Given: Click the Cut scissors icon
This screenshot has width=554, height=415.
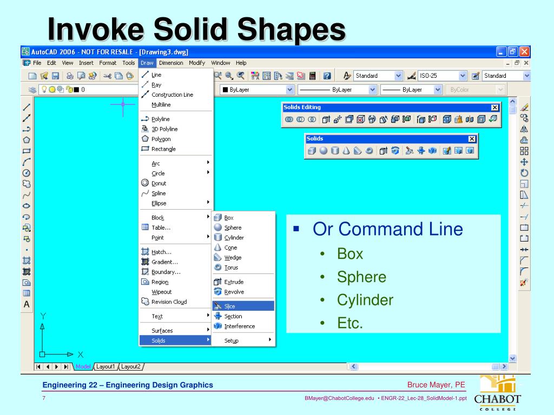Looking at the screenshot, I should pyautogui.click(x=108, y=76).
